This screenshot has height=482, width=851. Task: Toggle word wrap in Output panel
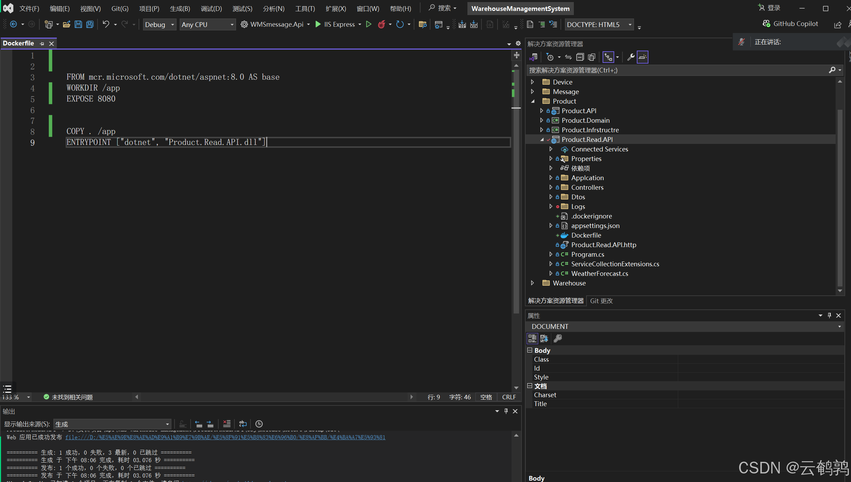pyautogui.click(x=243, y=424)
